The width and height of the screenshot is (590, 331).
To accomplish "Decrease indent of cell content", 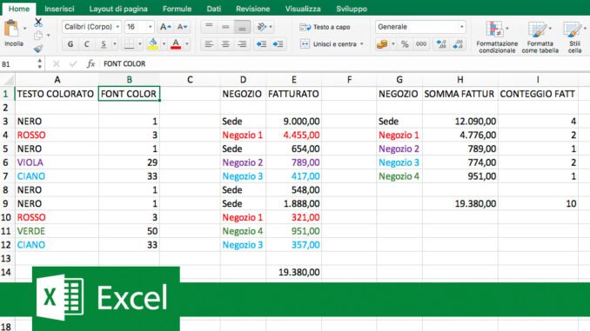I will 261,44.
